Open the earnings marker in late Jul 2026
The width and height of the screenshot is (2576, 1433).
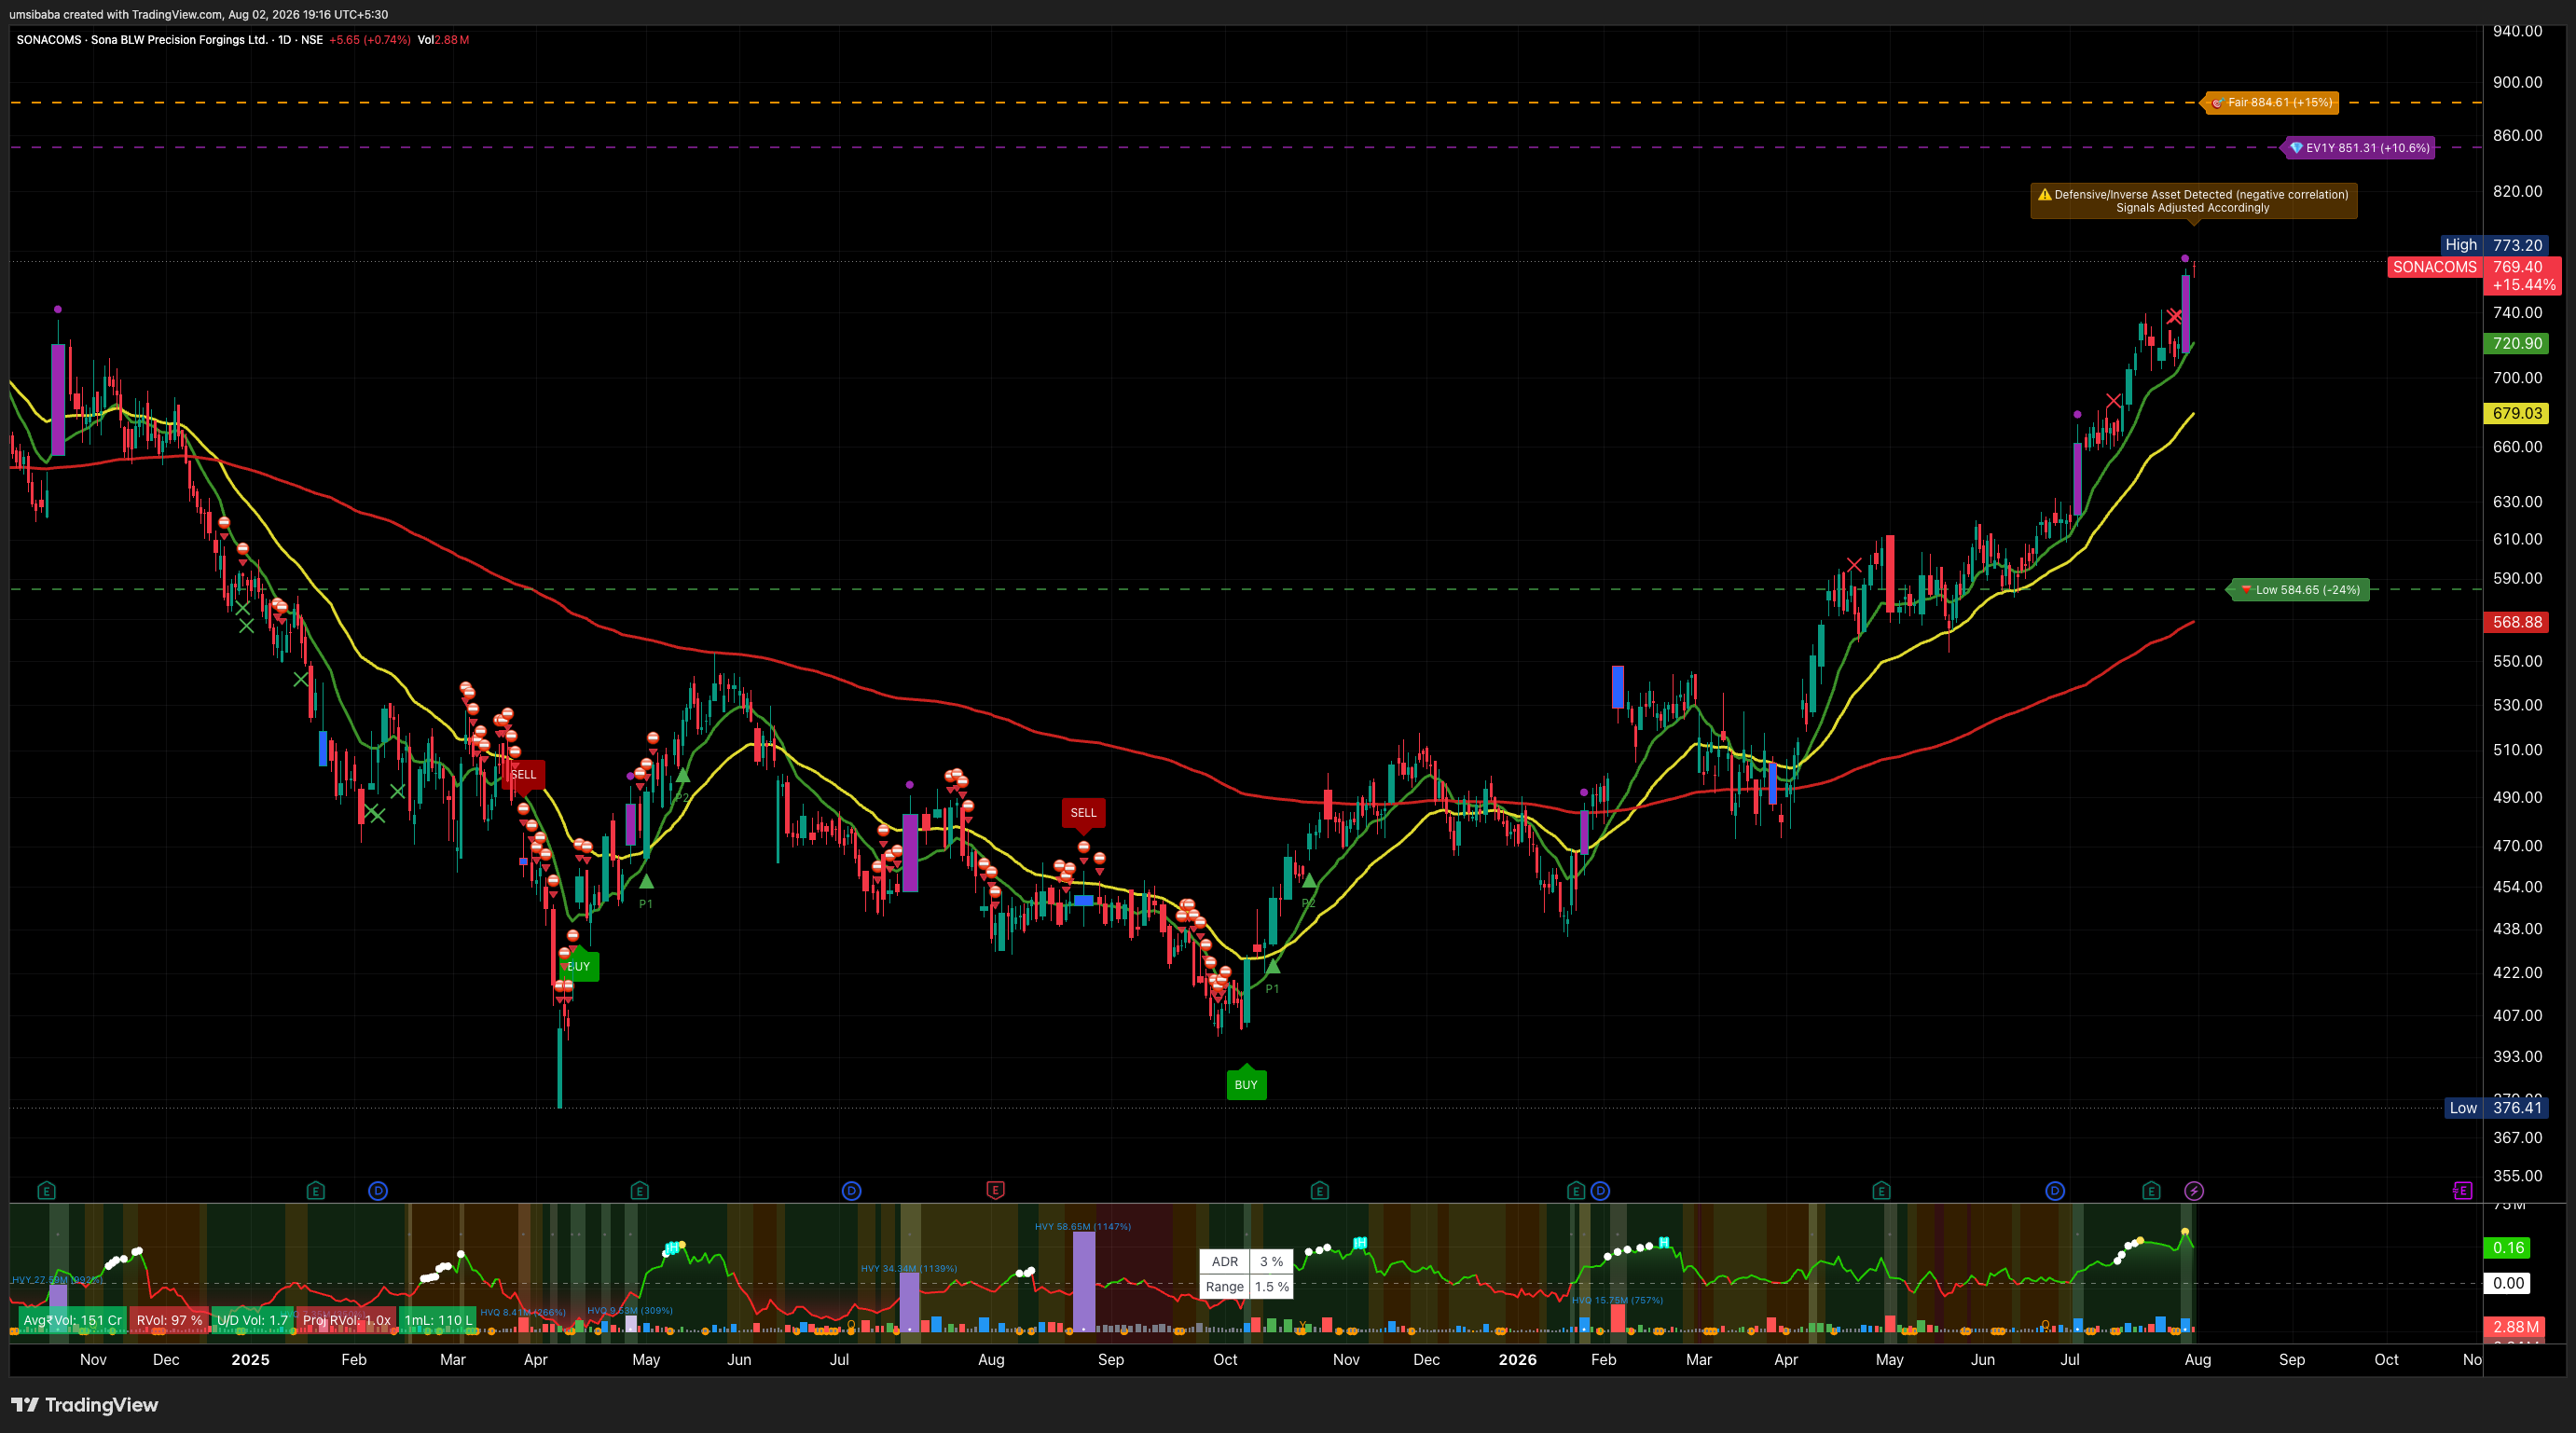(x=2152, y=1190)
